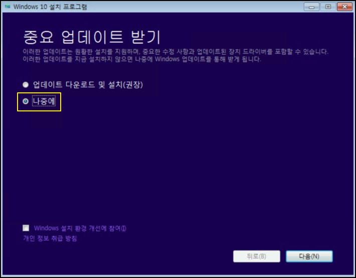This screenshot has height=278, width=356.
Task: Maximize the Windows 10 설치 프로그램 window
Action: [328, 7]
